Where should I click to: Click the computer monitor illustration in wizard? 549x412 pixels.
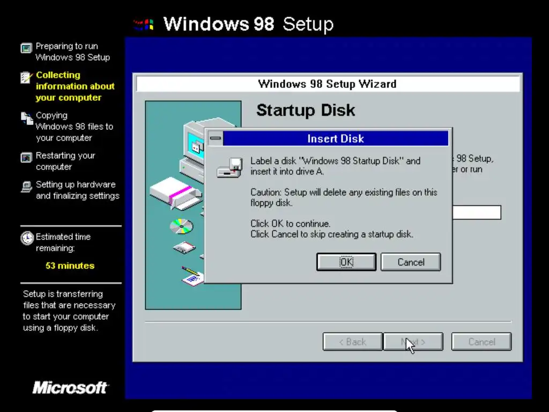194,141
